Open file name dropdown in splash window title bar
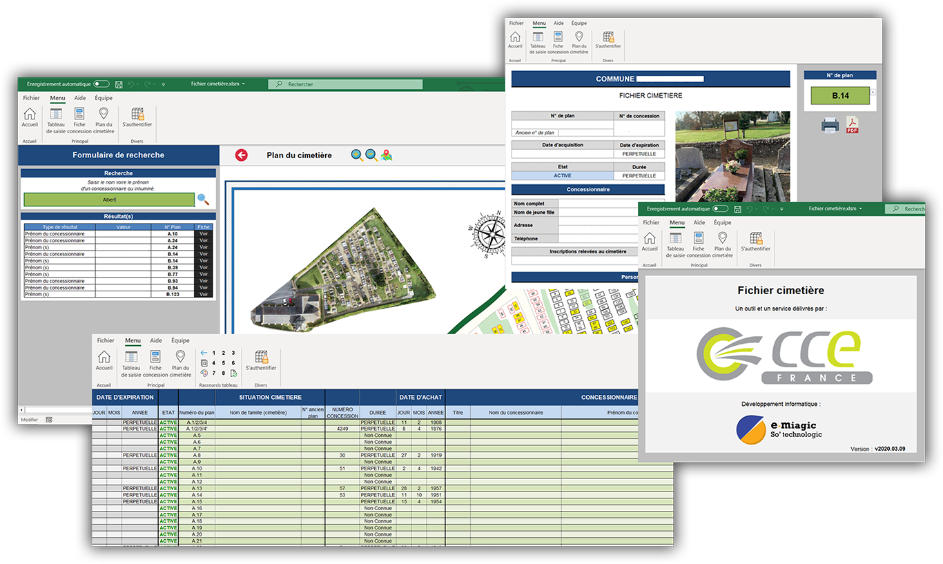Screen dimensions: 943x564 pyautogui.click(x=862, y=208)
